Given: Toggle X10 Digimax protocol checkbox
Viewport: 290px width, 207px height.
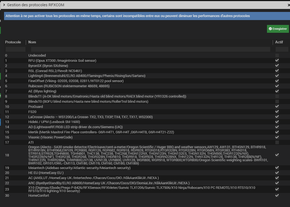Looking at the screenshot, I should click(277, 189).
